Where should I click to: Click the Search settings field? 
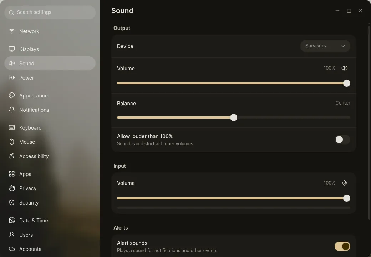pos(50,12)
